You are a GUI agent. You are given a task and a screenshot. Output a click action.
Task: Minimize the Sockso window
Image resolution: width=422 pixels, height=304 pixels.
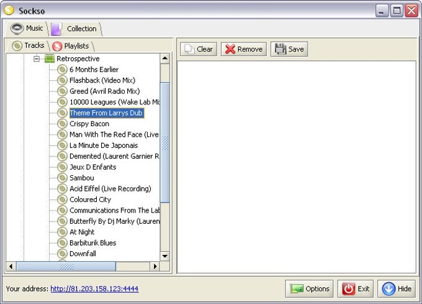coord(382,11)
